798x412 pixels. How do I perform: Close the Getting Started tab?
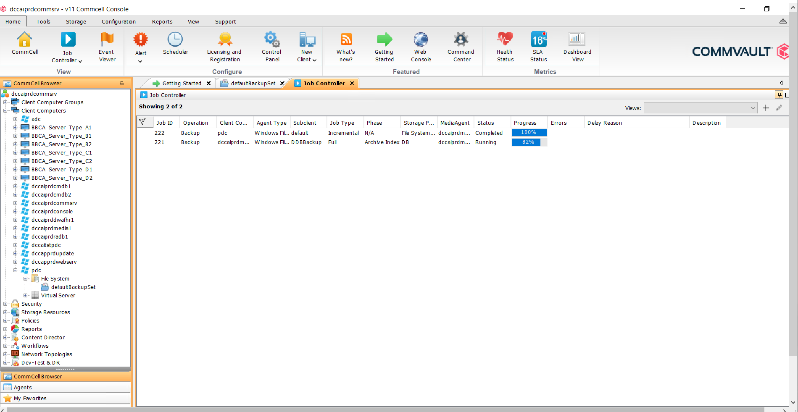(x=208, y=83)
